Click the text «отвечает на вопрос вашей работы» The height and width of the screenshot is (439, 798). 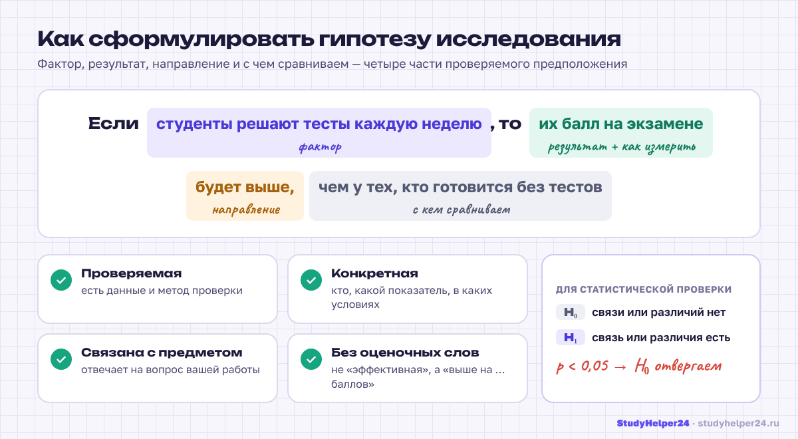click(170, 370)
